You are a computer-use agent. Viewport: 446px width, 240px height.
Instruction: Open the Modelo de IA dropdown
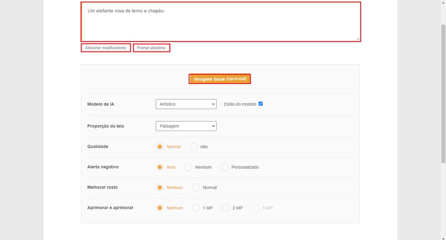(186, 104)
